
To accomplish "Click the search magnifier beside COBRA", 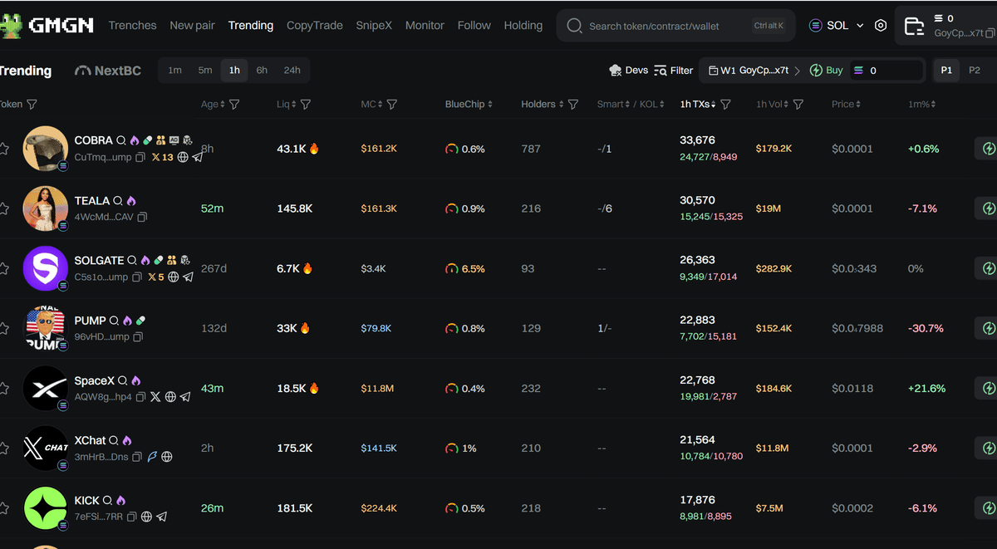I will [x=121, y=140].
